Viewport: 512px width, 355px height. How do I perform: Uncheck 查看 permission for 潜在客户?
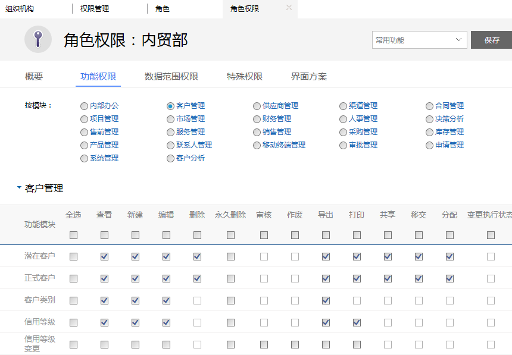(105, 256)
